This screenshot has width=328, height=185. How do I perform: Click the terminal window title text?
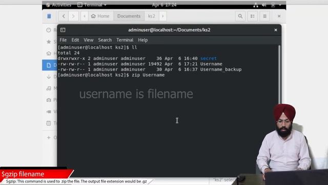(169, 30)
